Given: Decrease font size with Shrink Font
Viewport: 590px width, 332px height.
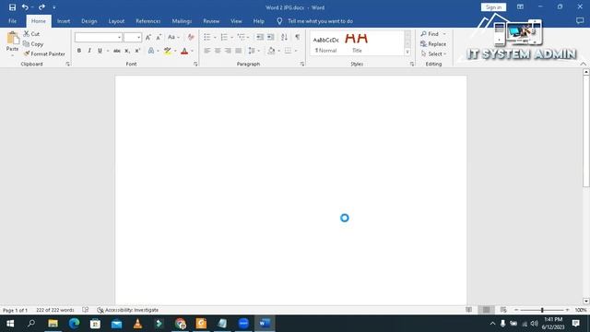Looking at the screenshot, I should (159, 37).
